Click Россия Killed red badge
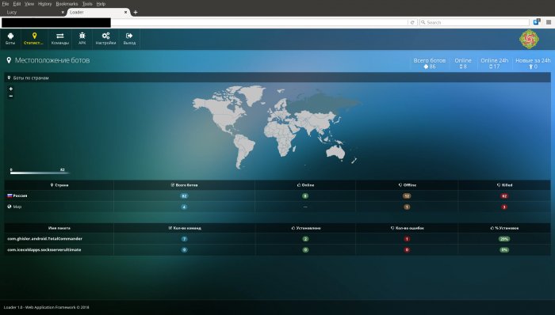The width and height of the screenshot is (555, 315). coord(504,196)
